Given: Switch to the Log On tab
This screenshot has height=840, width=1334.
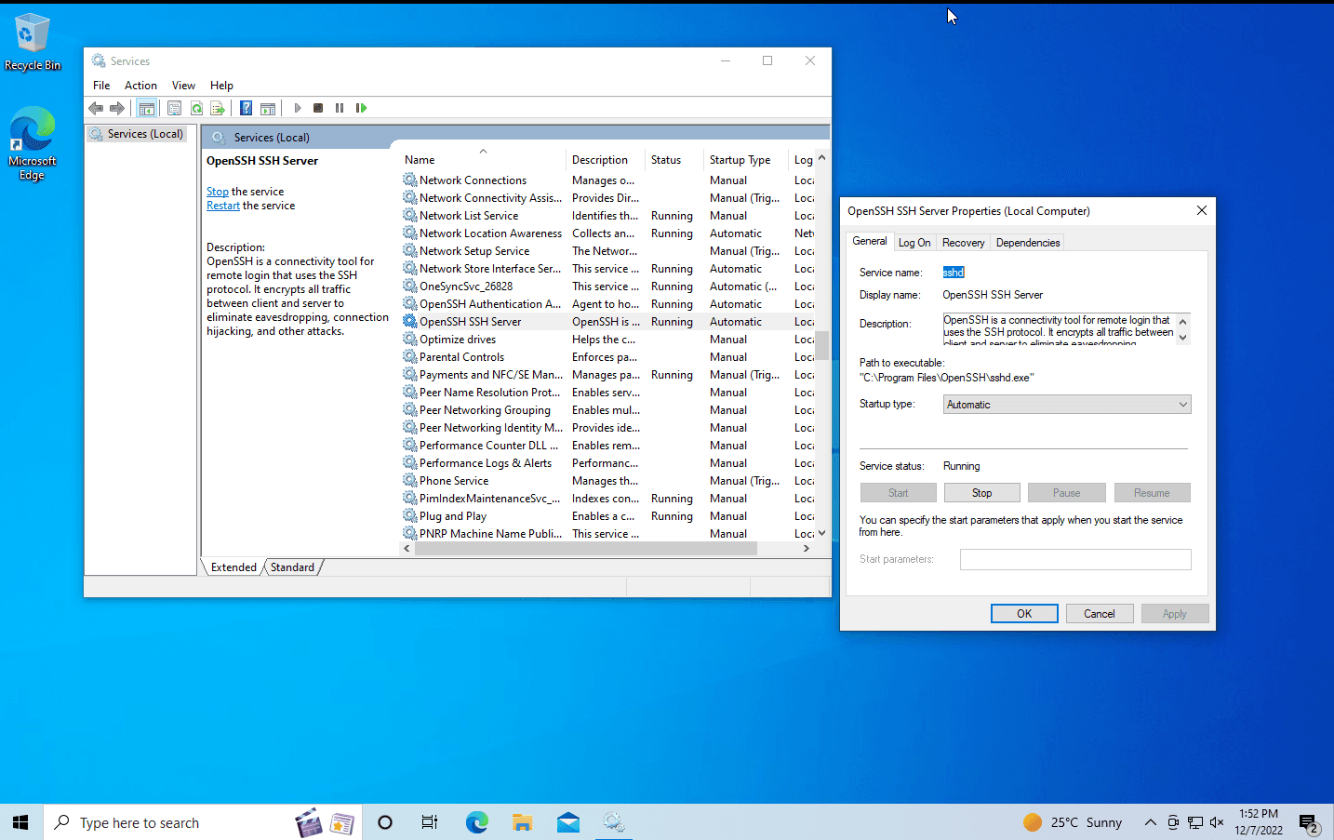Looking at the screenshot, I should (x=914, y=243).
